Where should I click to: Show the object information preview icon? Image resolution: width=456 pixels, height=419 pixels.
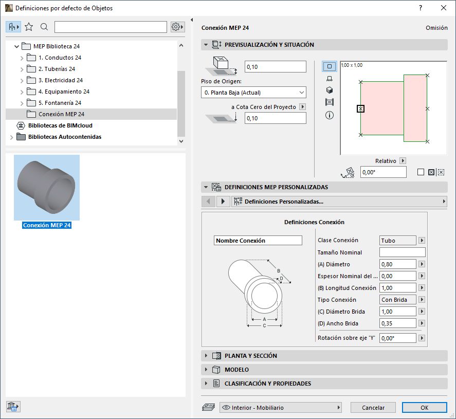(x=330, y=115)
